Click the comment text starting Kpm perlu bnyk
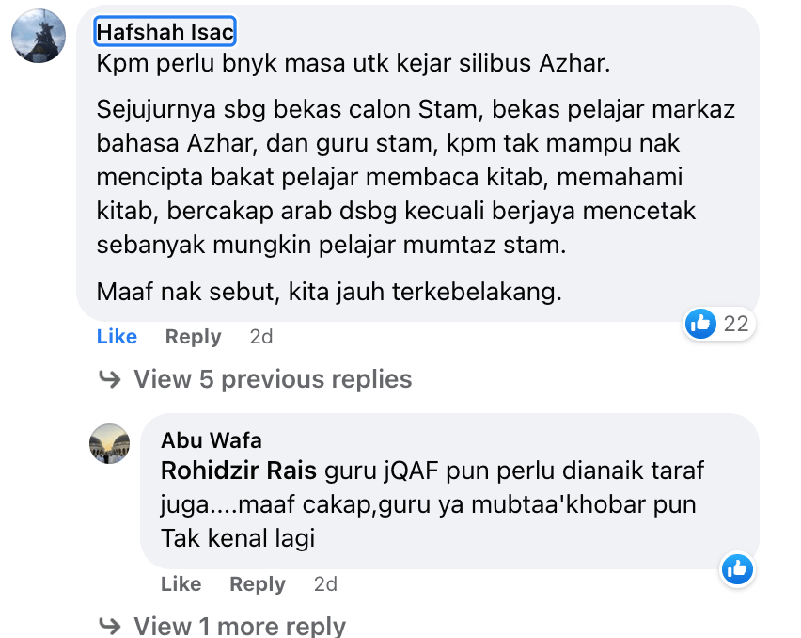The height and width of the screenshot is (638, 801). tap(353, 63)
